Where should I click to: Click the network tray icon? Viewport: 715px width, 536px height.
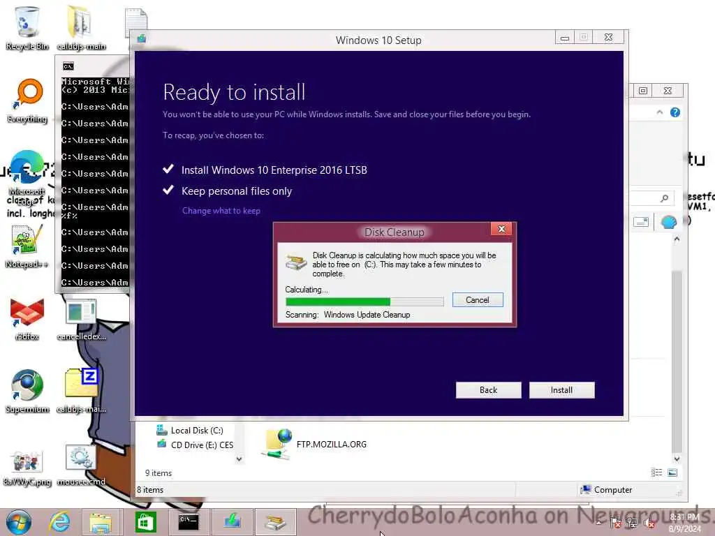[x=632, y=522]
